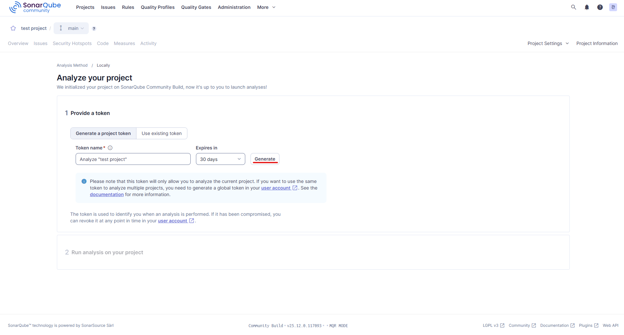This screenshot has width=624, height=335.
Task: Open Issues in the top navigation bar
Action: tap(108, 7)
